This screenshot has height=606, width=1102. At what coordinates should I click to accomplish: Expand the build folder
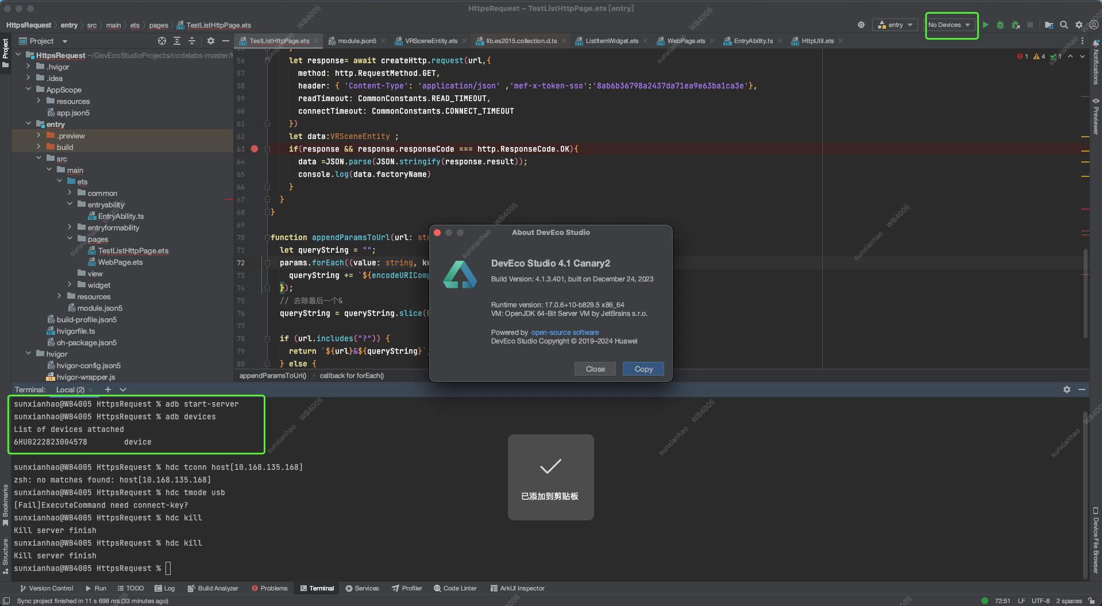(x=39, y=147)
